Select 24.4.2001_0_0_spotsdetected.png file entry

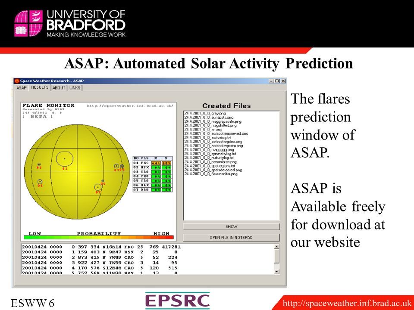pyautogui.click(x=213, y=170)
